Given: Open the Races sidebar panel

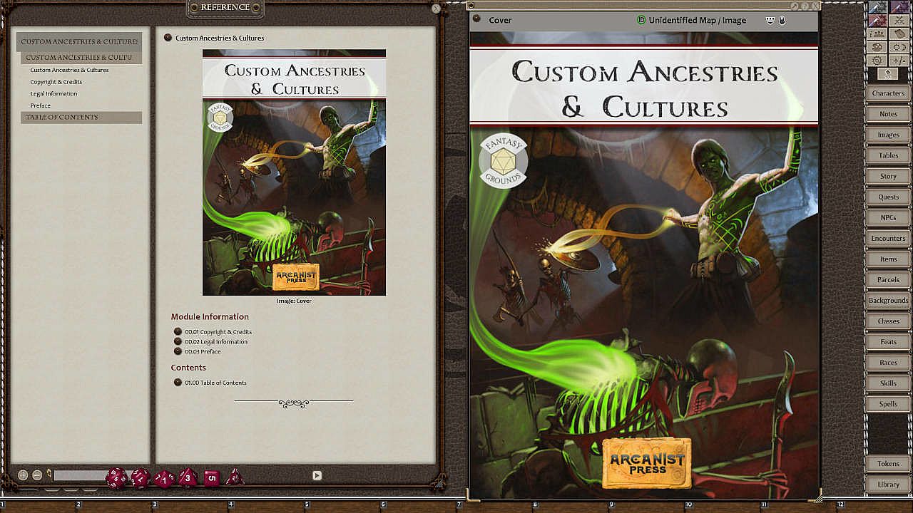Looking at the screenshot, I should 888,362.
